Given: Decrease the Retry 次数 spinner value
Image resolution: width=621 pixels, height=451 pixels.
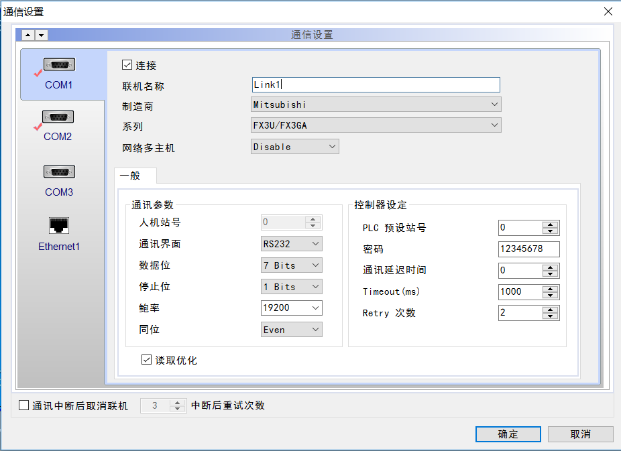Looking at the screenshot, I should click(551, 316).
